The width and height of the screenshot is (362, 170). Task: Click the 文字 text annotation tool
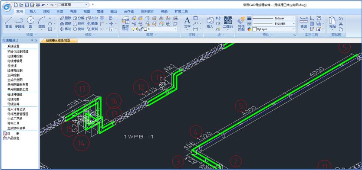[187, 22]
